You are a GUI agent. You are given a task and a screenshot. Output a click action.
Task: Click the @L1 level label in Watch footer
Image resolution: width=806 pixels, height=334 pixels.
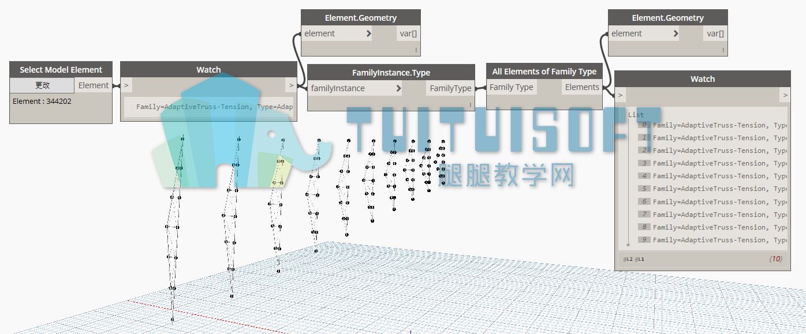[x=640, y=259]
